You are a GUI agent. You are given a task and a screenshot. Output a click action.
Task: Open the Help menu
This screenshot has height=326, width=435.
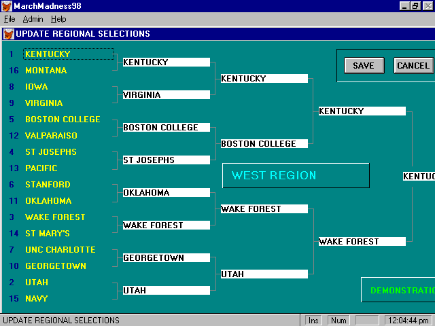pyautogui.click(x=58, y=19)
